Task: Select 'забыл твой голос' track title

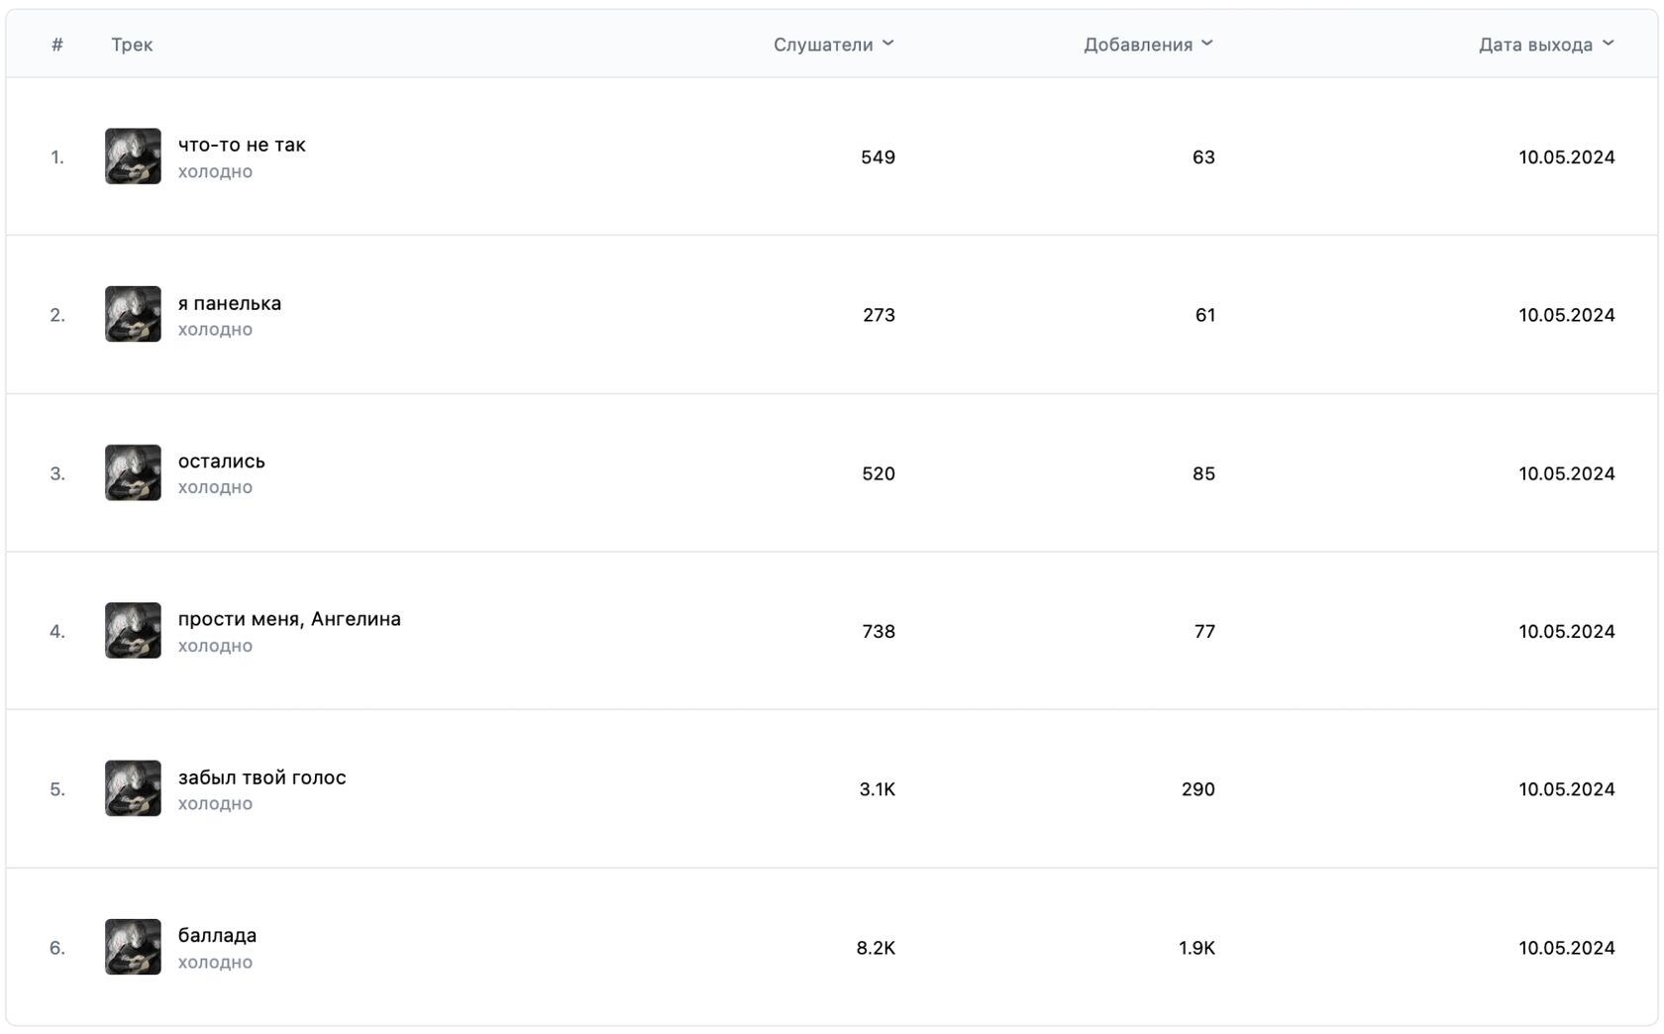Action: click(262, 777)
